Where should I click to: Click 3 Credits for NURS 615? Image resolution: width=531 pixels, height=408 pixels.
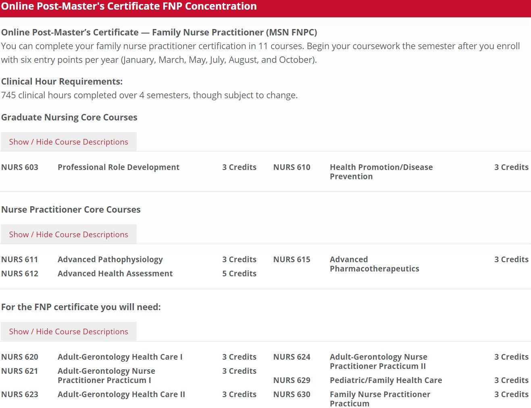(512, 259)
